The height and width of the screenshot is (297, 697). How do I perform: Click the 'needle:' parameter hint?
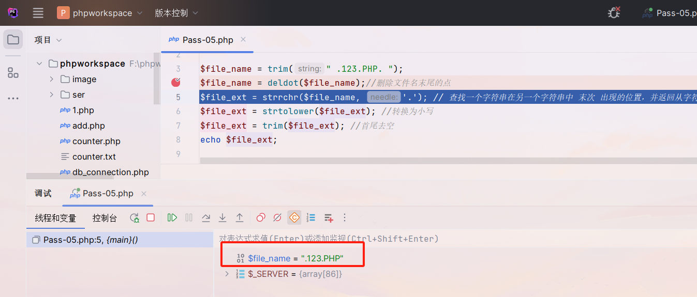(384, 97)
